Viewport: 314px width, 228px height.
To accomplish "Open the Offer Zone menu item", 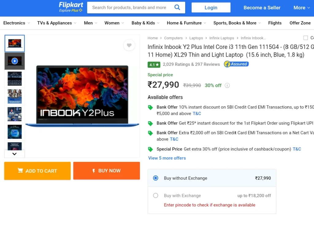I will 300,23.
